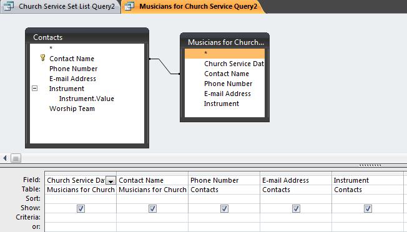Select Phone Number in Musicians for Church table
Viewport: 407px width, 232px height.
pos(228,84)
